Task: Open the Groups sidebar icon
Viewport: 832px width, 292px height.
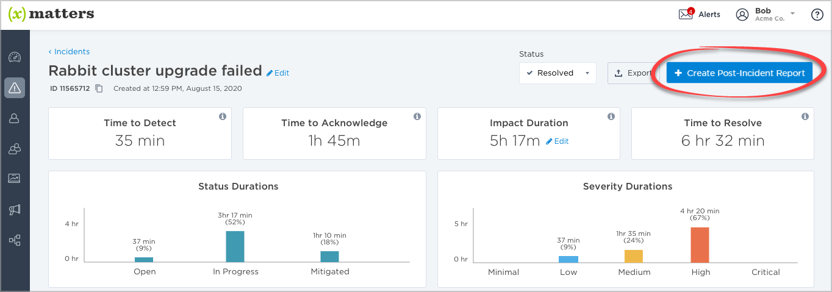Action: click(x=15, y=148)
